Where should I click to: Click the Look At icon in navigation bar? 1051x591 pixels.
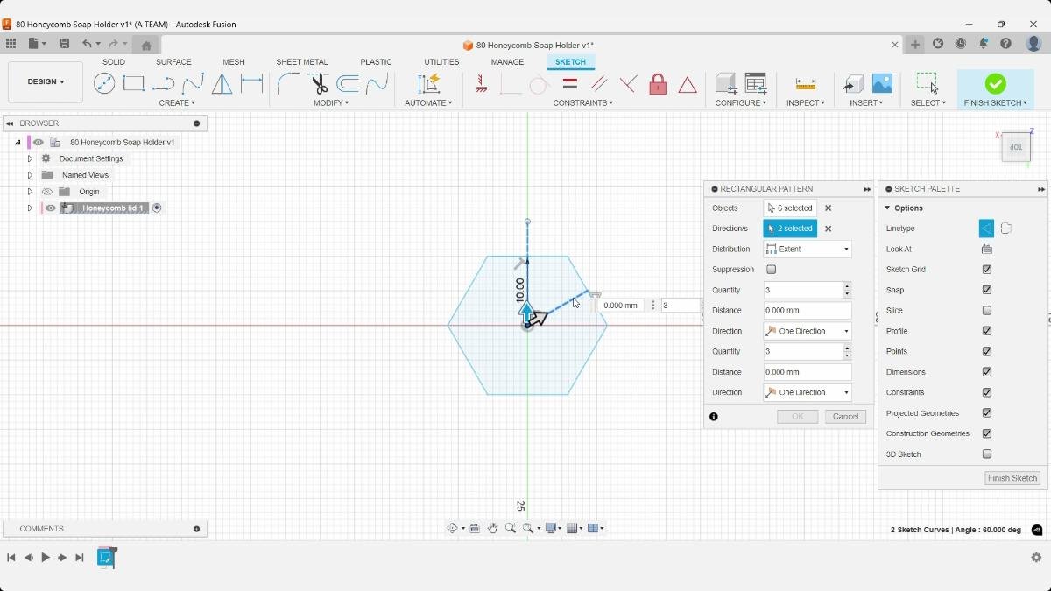(475, 528)
